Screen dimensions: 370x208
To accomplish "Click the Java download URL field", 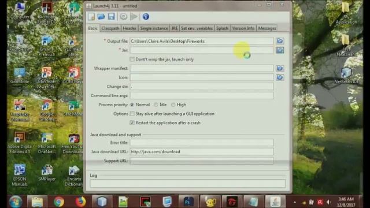I will (202, 151).
